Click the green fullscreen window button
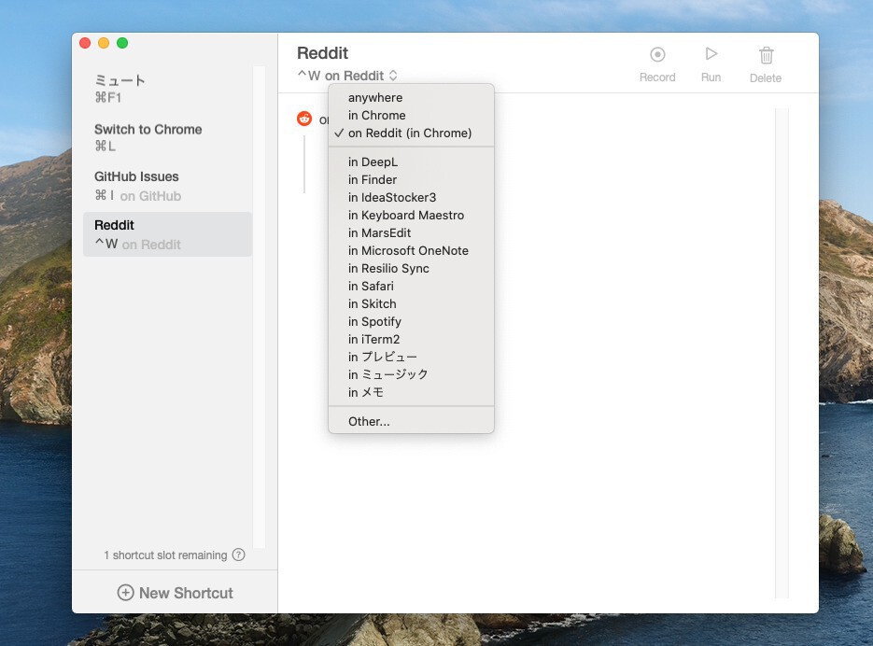This screenshot has width=873, height=646. (x=122, y=43)
